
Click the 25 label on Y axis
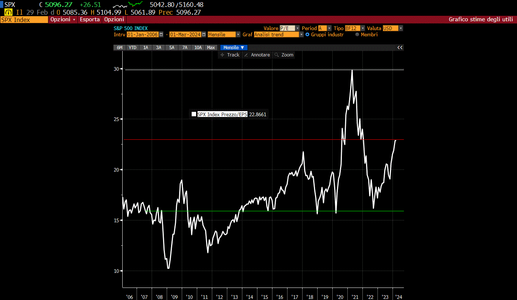[x=116, y=119]
